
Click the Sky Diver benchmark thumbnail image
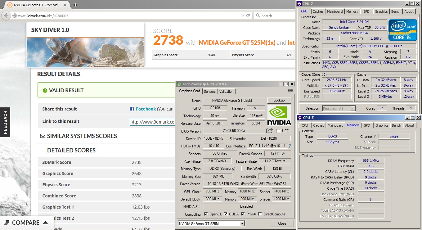tap(85, 52)
